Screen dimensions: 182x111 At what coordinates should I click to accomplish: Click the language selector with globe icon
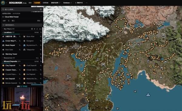[x=79, y=3]
